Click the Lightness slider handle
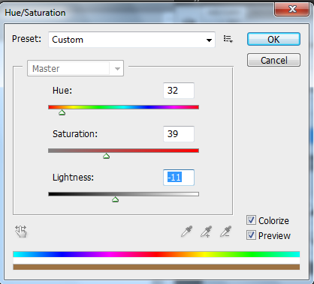 pyautogui.click(x=115, y=199)
